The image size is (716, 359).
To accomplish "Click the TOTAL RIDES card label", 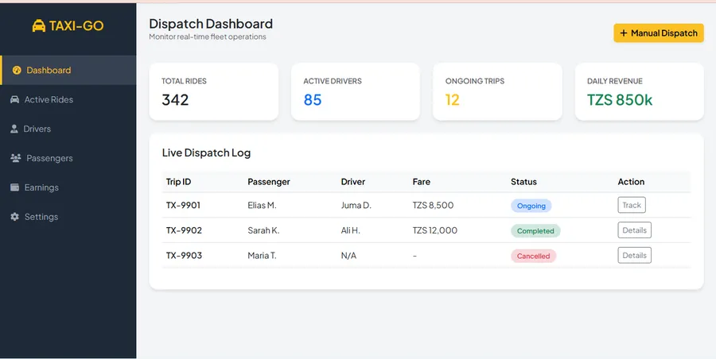I will tap(184, 81).
